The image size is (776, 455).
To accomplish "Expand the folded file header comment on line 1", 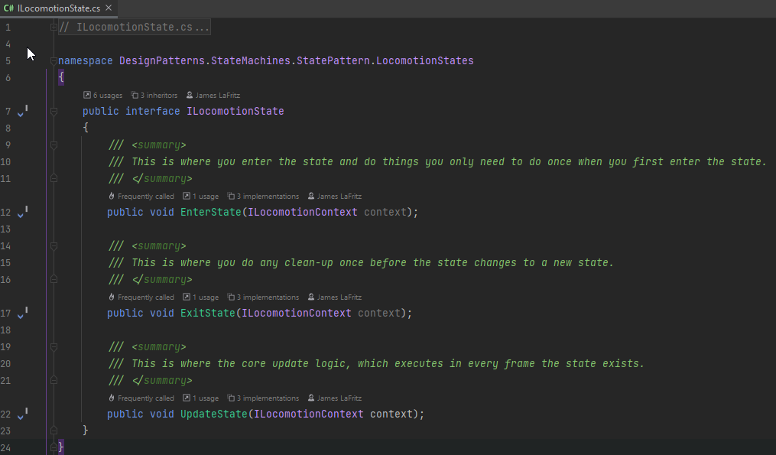I will point(54,28).
